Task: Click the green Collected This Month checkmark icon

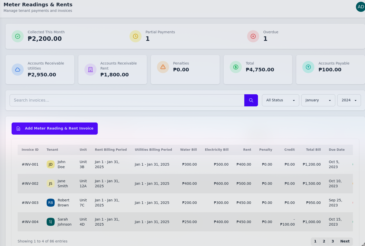Action: pyautogui.click(x=18, y=36)
